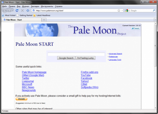Screen dimensions: 158x114
Task: Open the Microsoft link
Action: [x=27, y=84]
